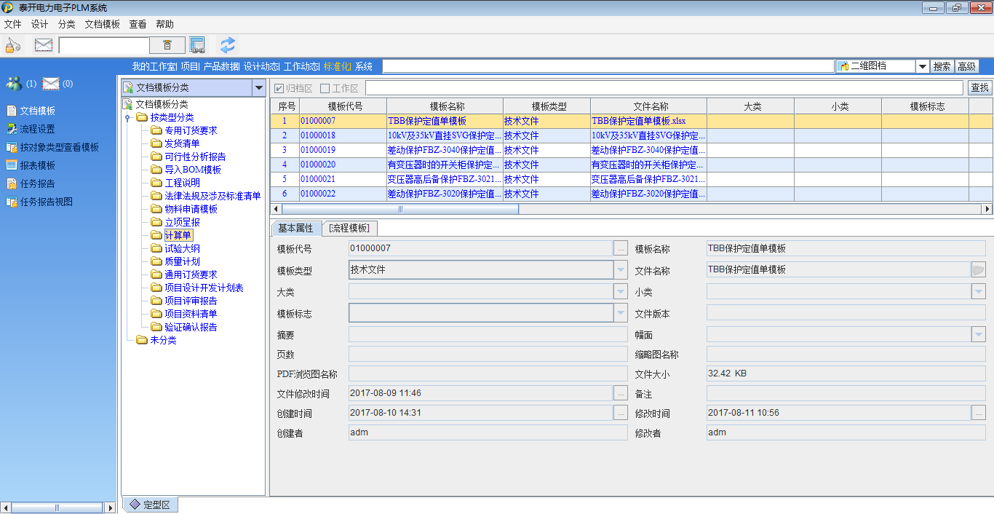Switch to the [流程模板] tab

[x=349, y=228]
